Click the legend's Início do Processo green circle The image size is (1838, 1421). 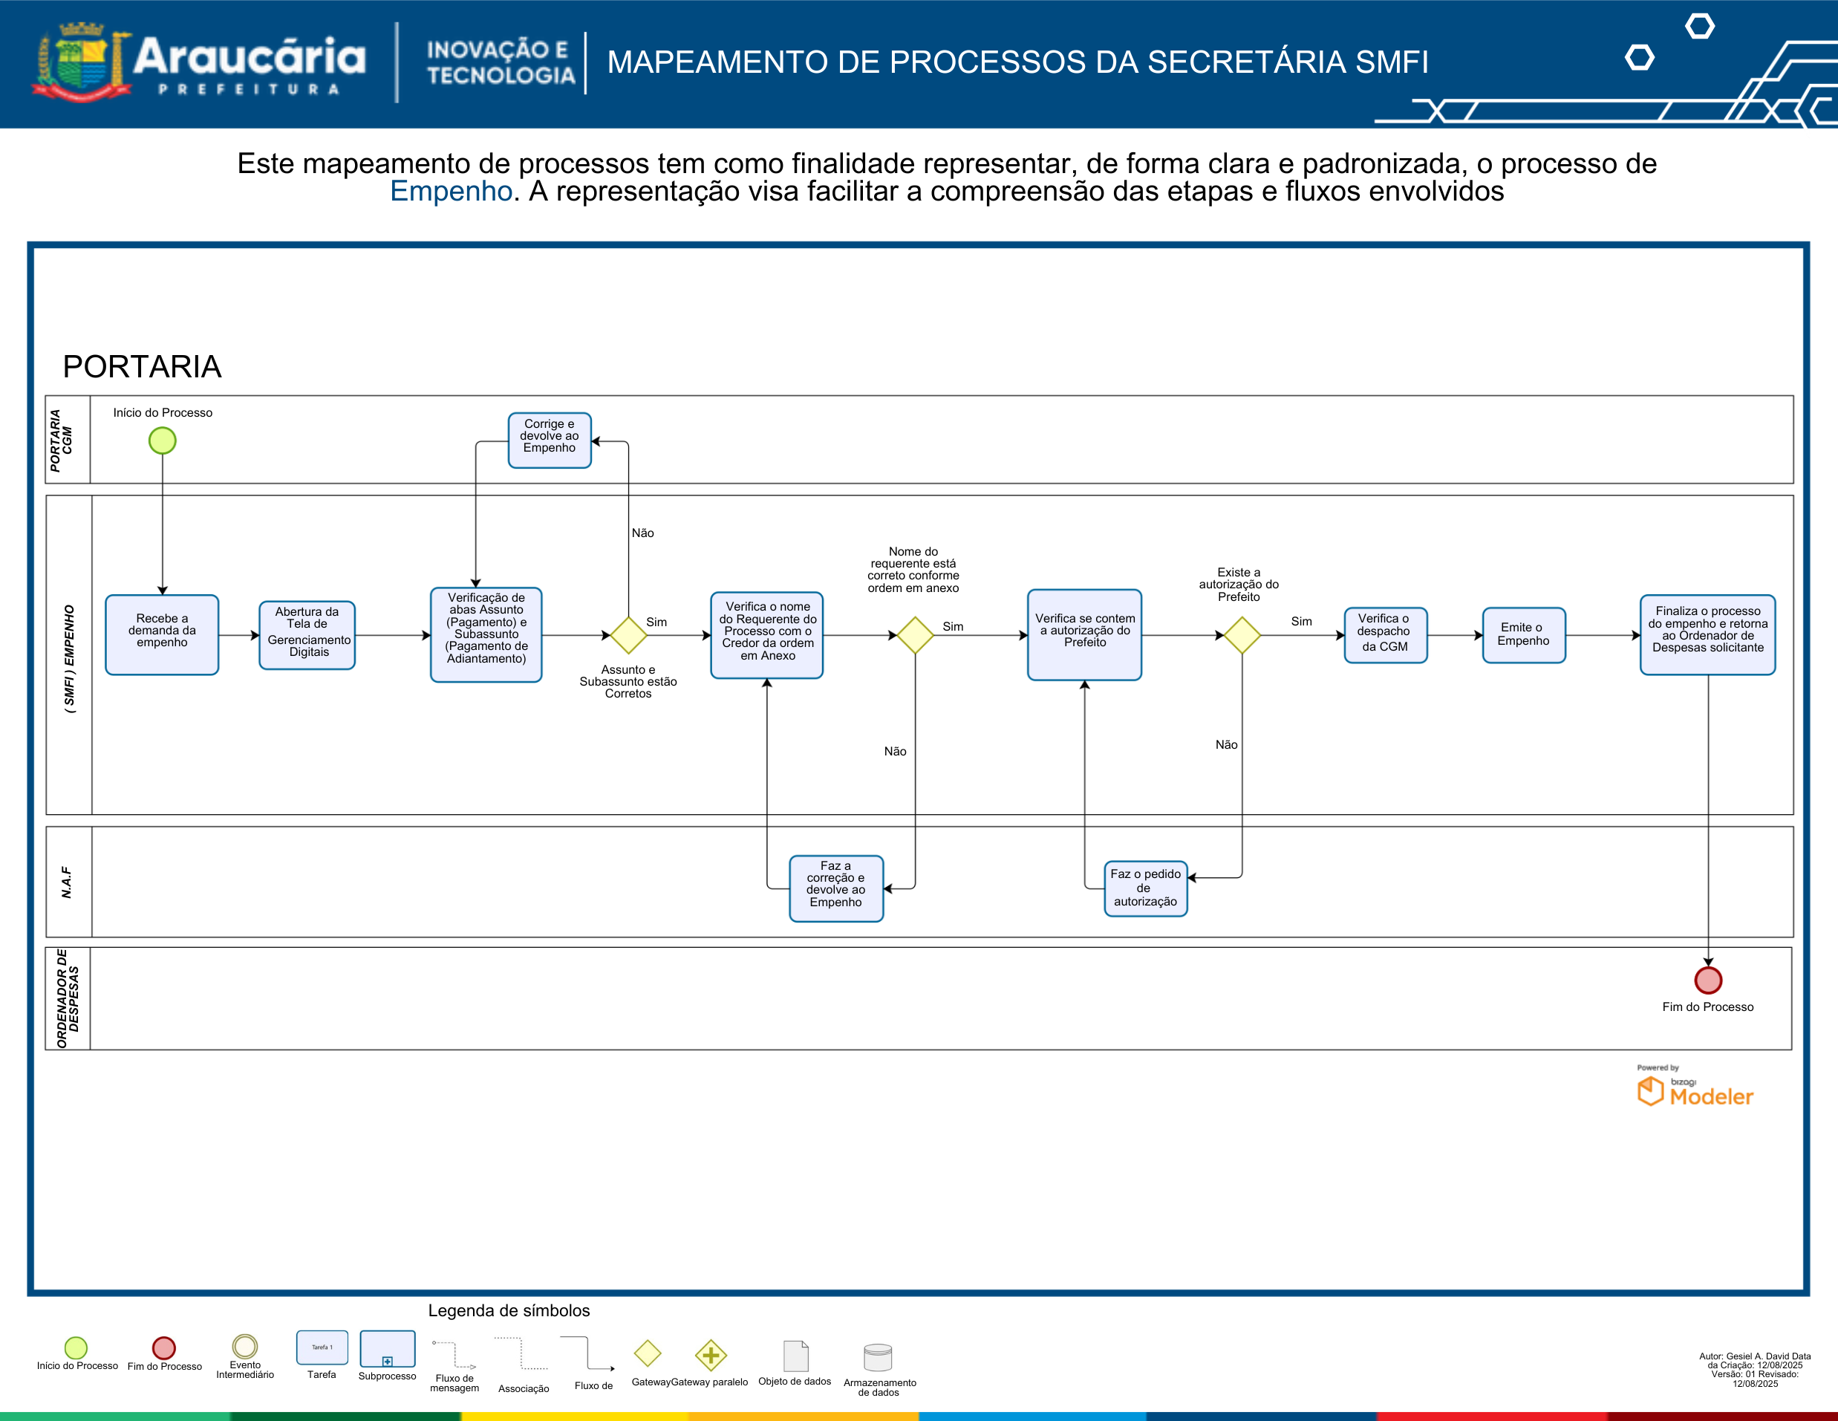(x=76, y=1347)
